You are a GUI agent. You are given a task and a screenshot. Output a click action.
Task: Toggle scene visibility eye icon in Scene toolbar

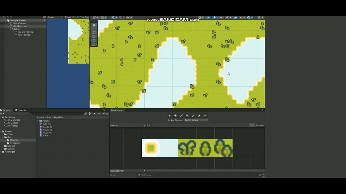coord(235,18)
